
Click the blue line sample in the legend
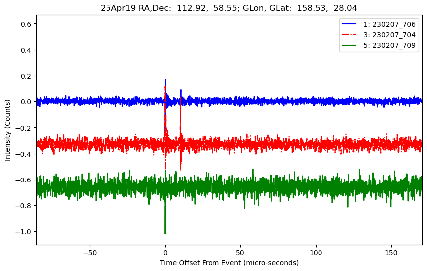[x=349, y=24]
